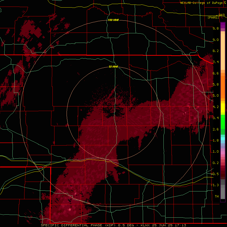The height and width of the screenshot is (227, 227).
Task: Click the 3.4 scale value
Action: tap(216, 118)
